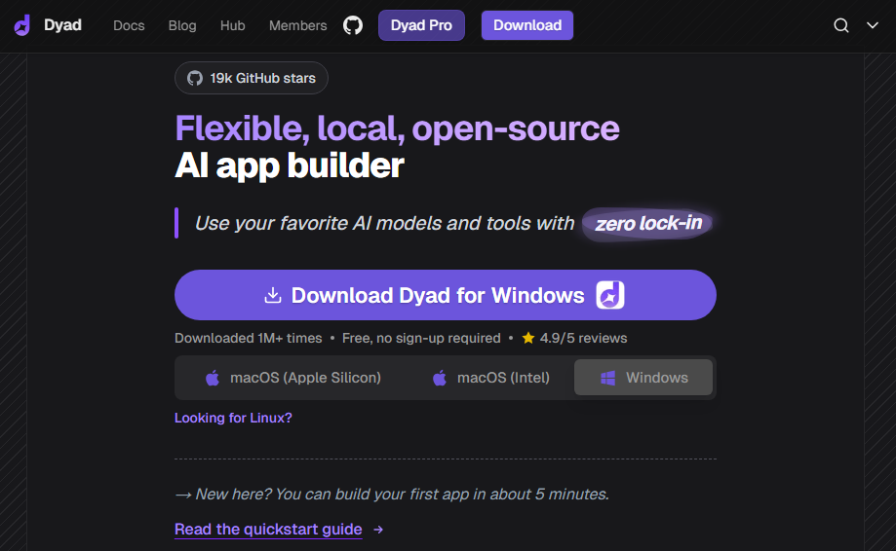The height and width of the screenshot is (551, 896).
Task: Click the yellow star reviews icon
Action: pos(528,338)
